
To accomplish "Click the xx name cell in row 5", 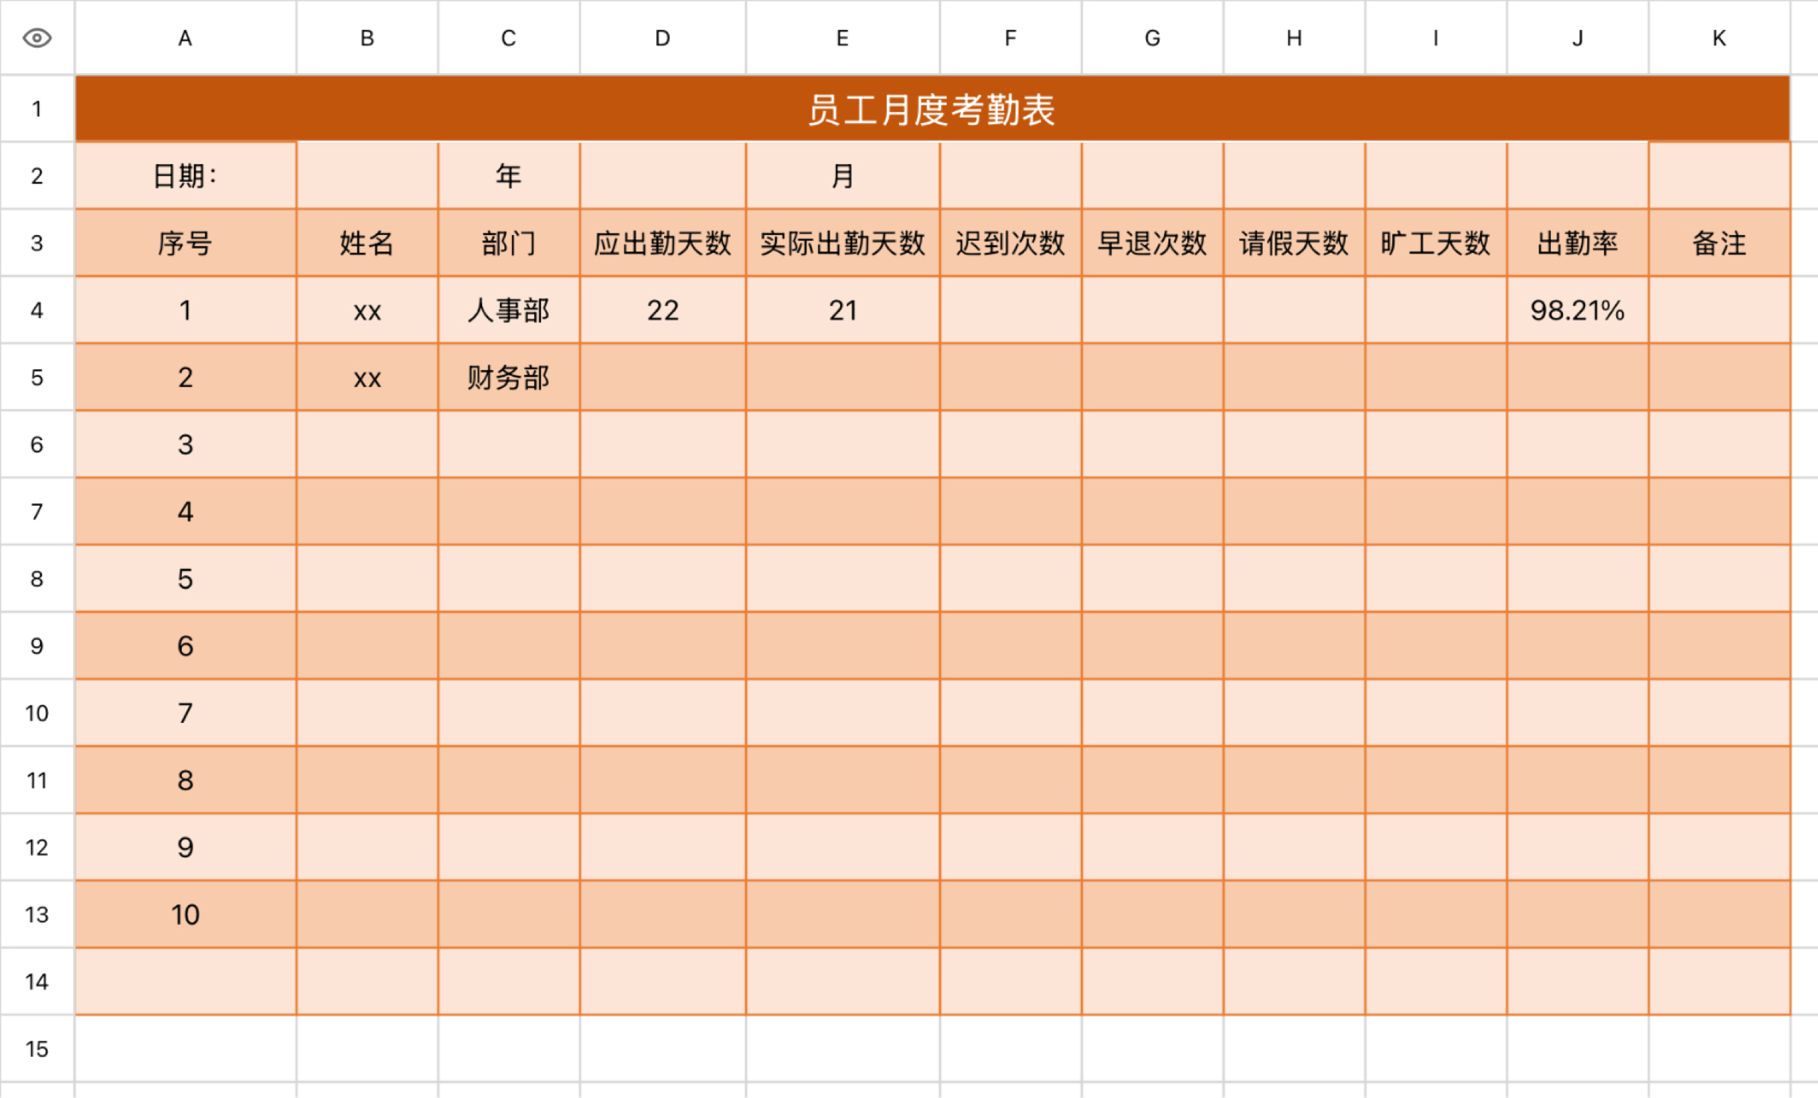I will pyautogui.click(x=366, y=377).
